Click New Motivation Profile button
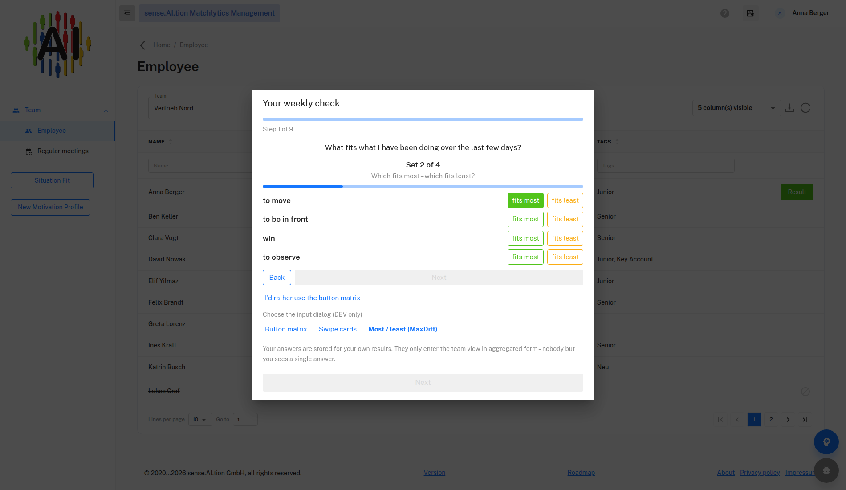This screenshot has width=846, height=490. (x=50, y=207)
